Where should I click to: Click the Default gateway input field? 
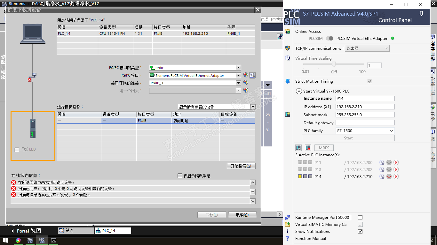click(365, 122)
